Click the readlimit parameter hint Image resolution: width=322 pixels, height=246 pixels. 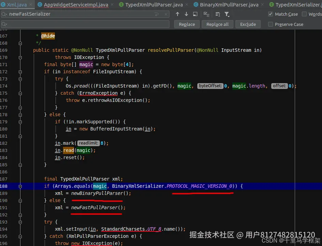coord(89,143)
